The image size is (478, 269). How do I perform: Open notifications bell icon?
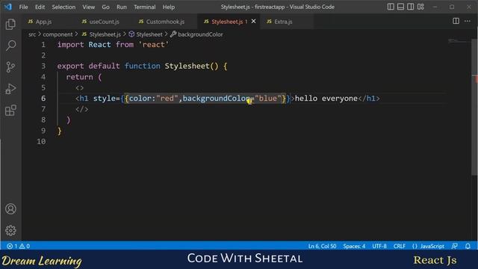(468, 246)
